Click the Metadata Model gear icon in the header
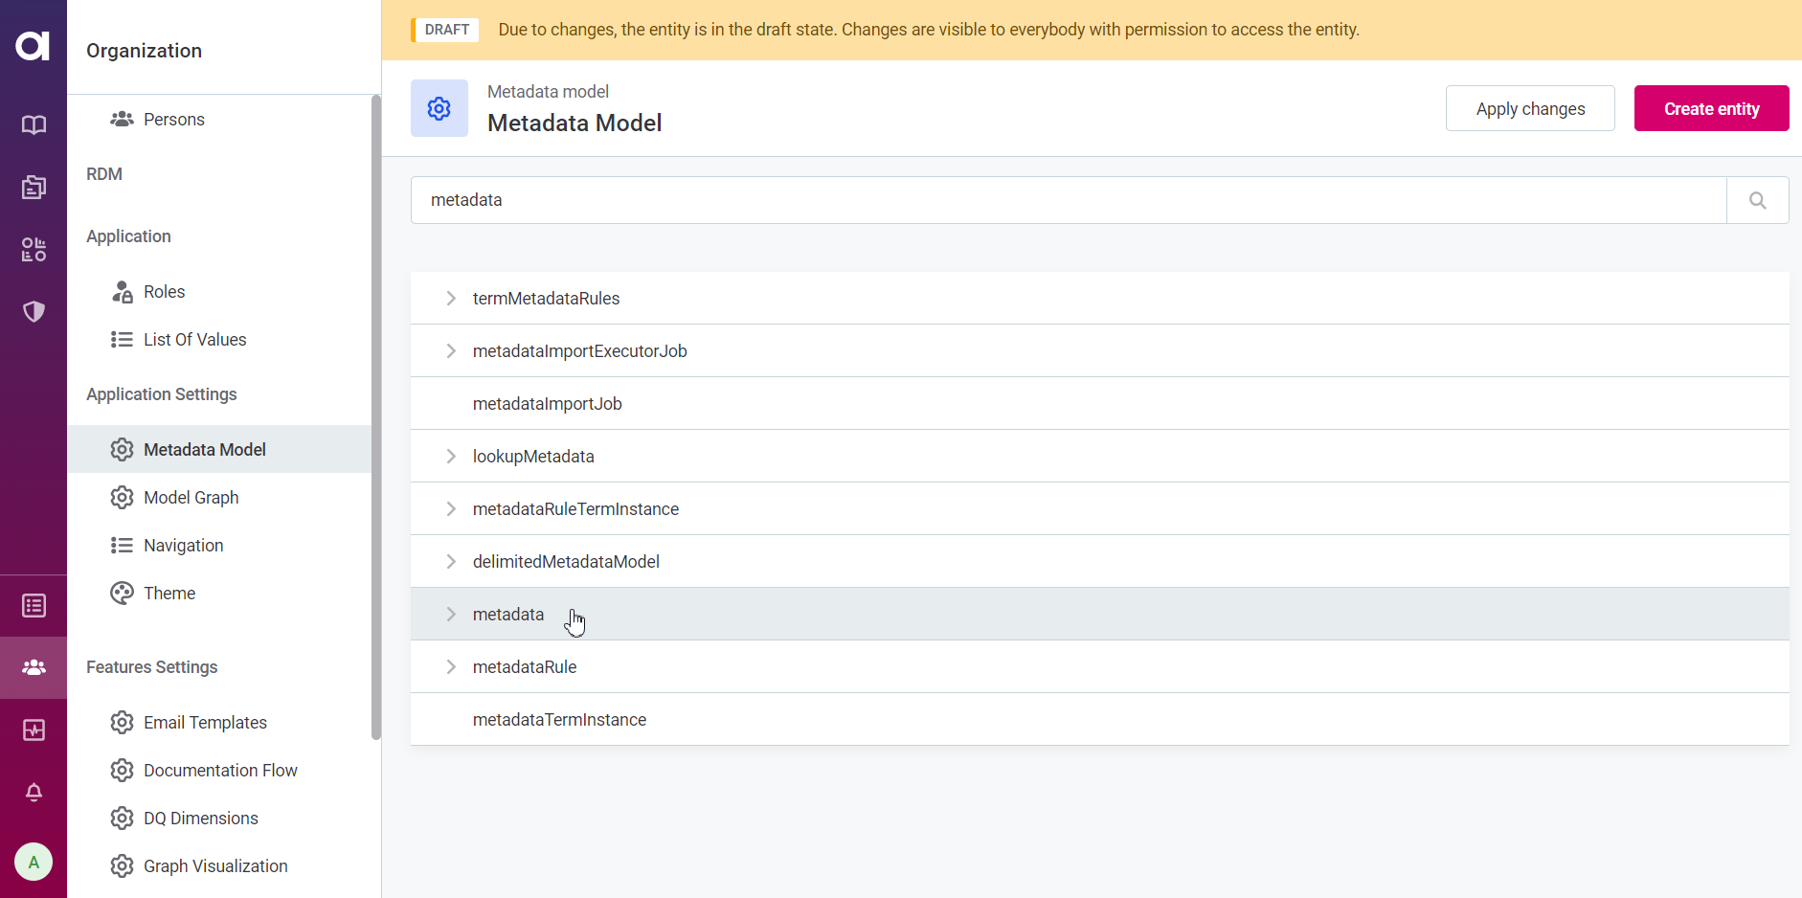 439,108
